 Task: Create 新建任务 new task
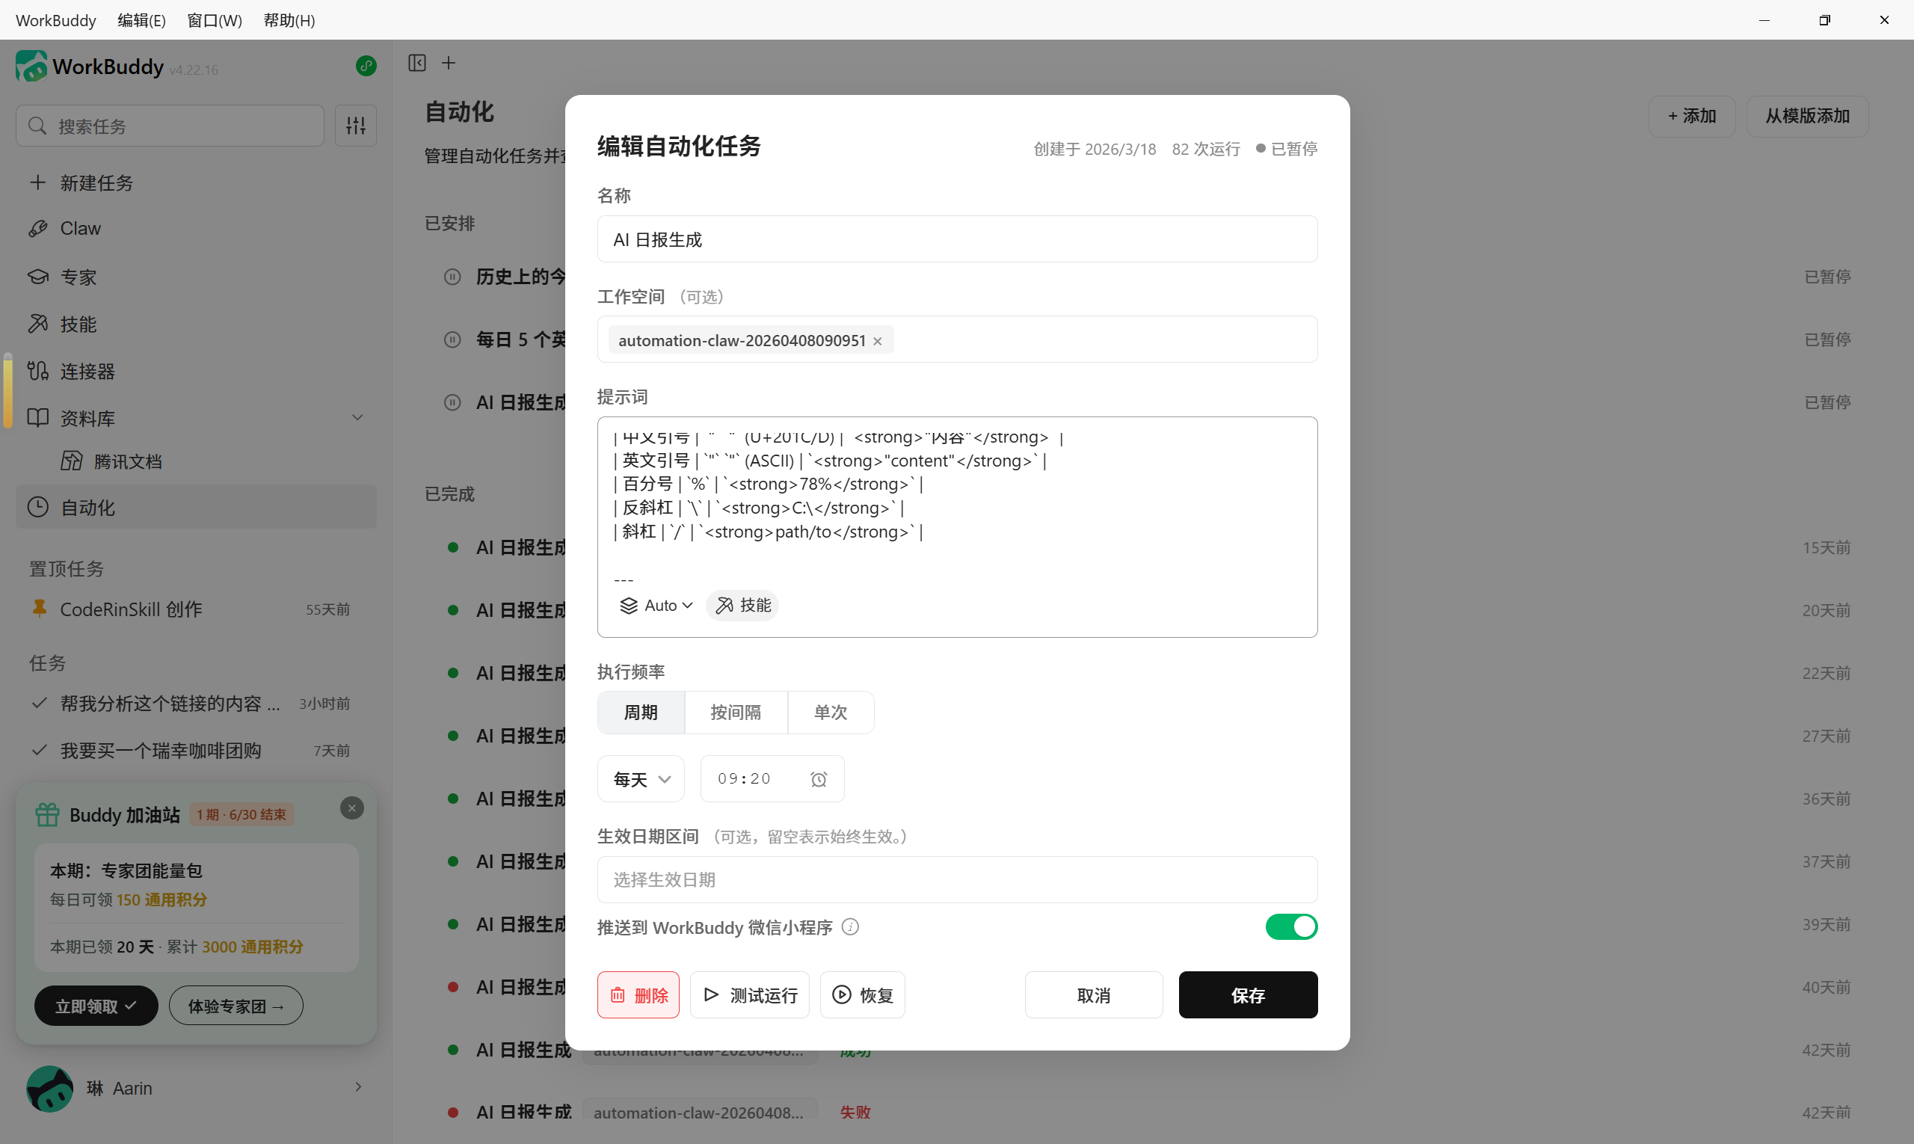click(x=196, y=182)
